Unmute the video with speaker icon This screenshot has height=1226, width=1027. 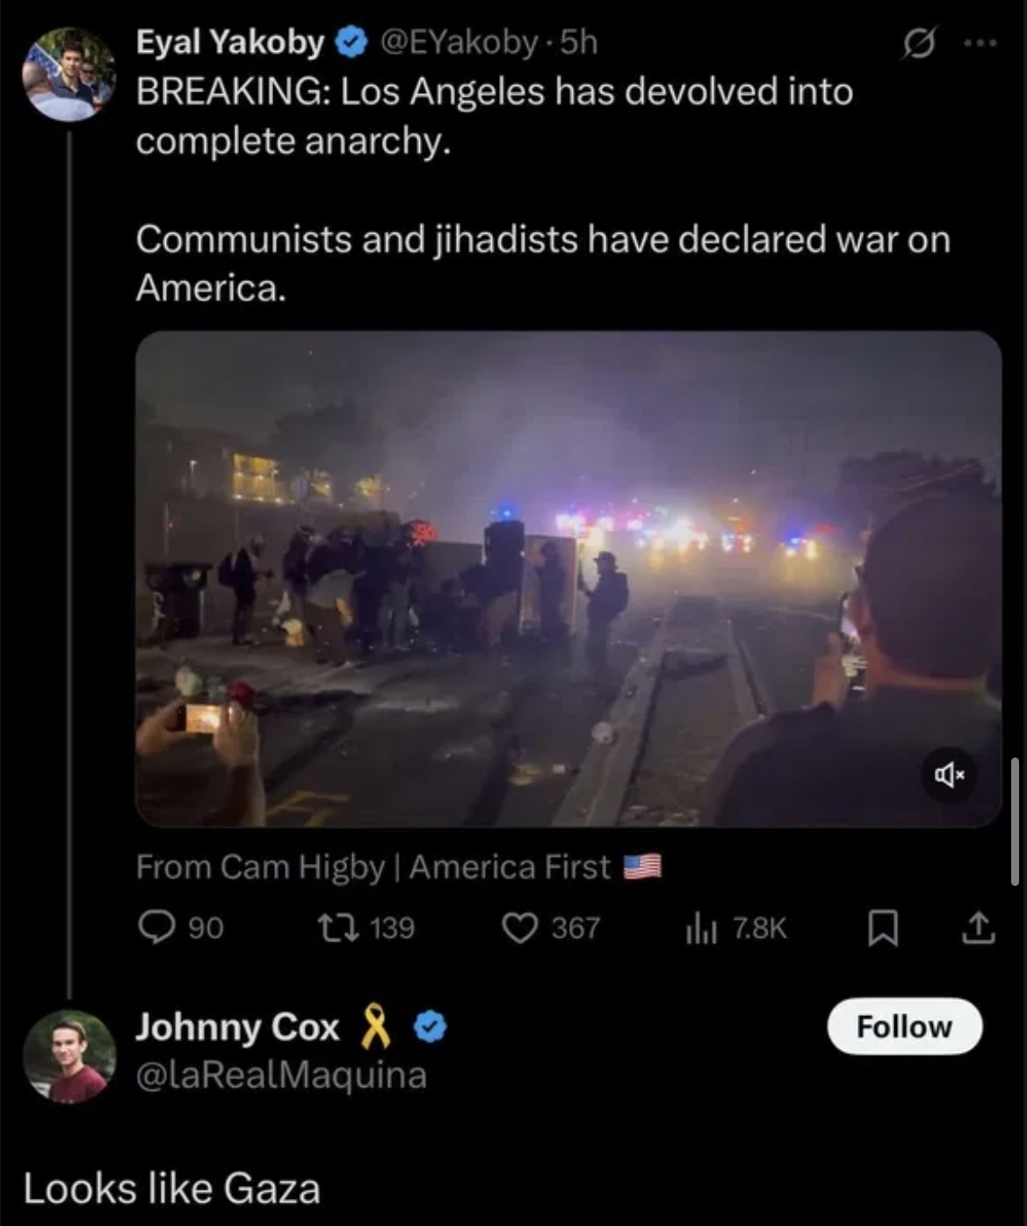click(x=949, y=774)
